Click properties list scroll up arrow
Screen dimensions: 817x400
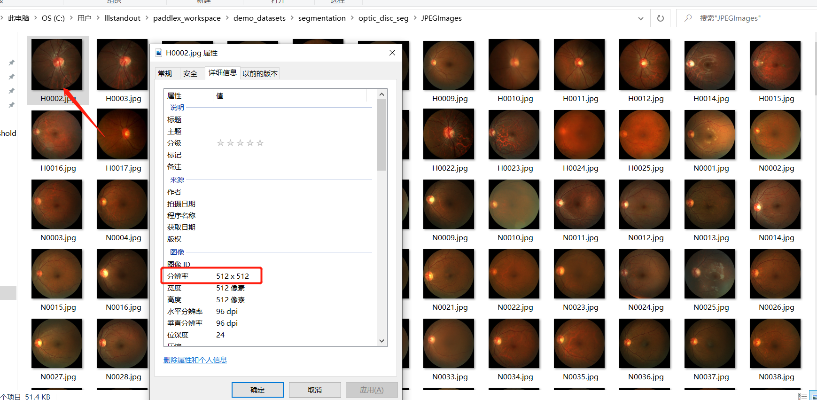coord(381,94)
